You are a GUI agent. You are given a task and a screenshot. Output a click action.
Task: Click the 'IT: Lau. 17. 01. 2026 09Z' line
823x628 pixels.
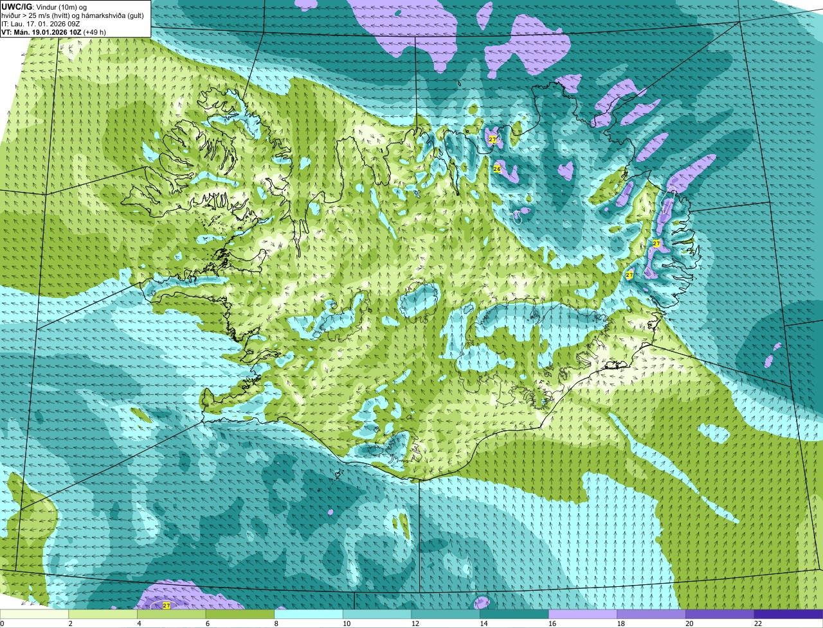click(41, 23)
